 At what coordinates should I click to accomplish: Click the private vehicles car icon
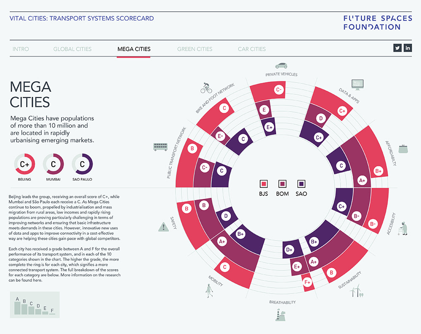[281, 66]
